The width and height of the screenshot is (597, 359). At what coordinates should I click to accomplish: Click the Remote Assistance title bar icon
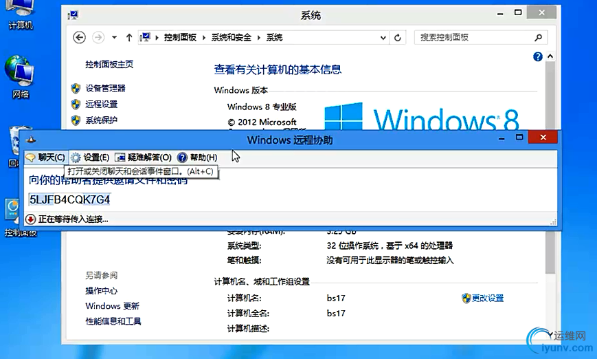(x=31, y=140)
